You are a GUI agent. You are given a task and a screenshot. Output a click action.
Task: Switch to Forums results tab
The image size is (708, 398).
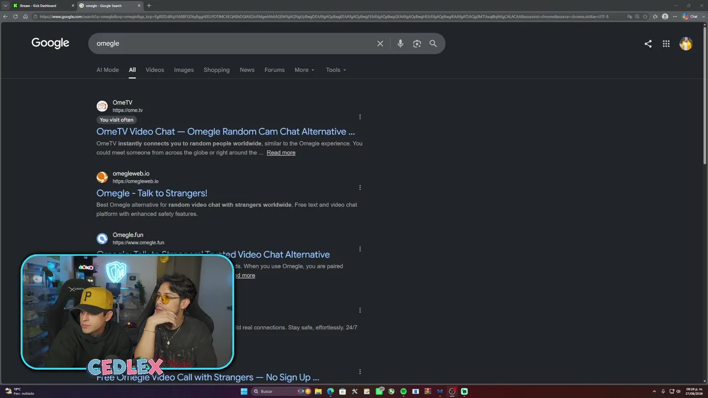(x=274, y=70)
